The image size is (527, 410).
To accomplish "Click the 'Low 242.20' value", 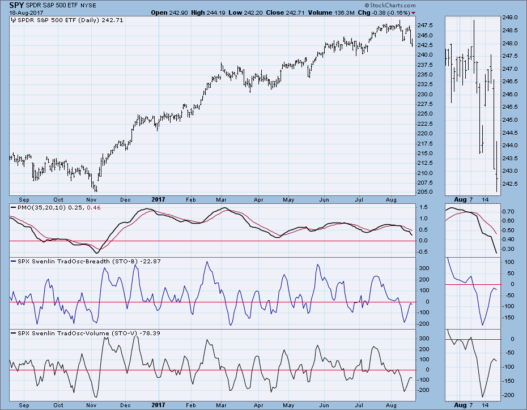I will tap(245, 13).
